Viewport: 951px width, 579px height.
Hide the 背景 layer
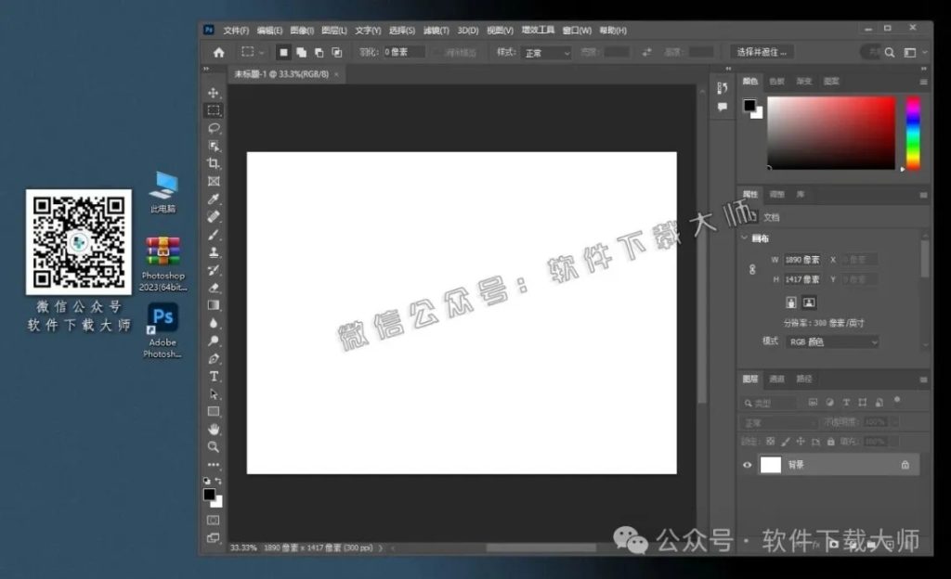pyautogui.click(x=748, y=465)
